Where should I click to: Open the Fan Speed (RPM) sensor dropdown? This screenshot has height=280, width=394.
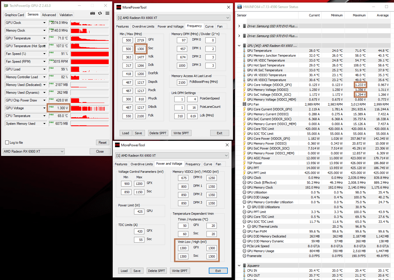point(44,62)
